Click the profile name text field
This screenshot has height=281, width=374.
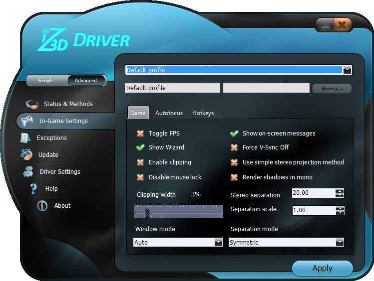click(x=172, y=88)
